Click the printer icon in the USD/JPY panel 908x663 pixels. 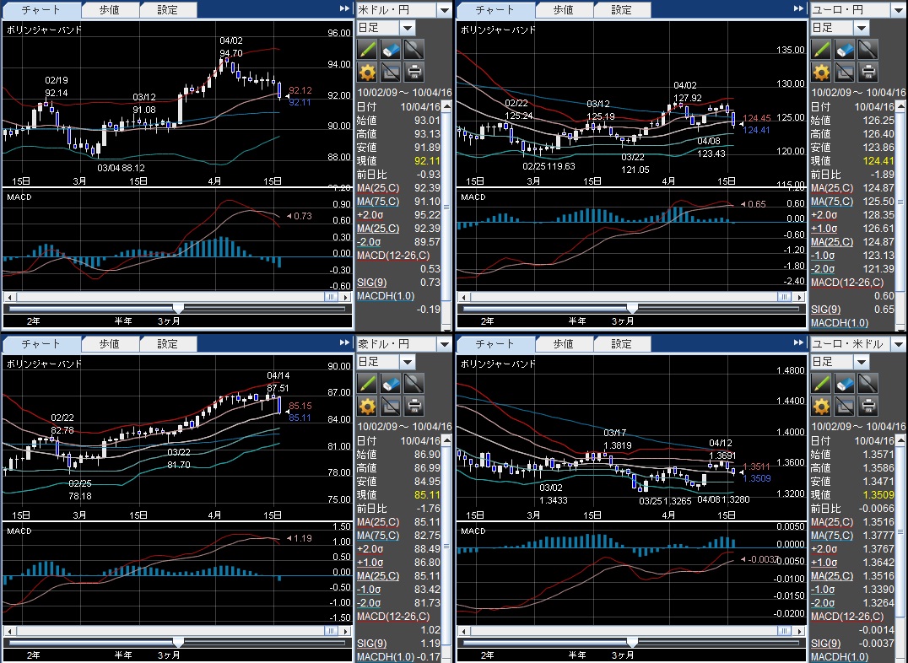click(x=413, y=71)
